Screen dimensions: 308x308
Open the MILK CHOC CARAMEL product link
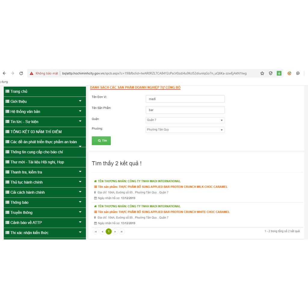(x=163, y=187)
